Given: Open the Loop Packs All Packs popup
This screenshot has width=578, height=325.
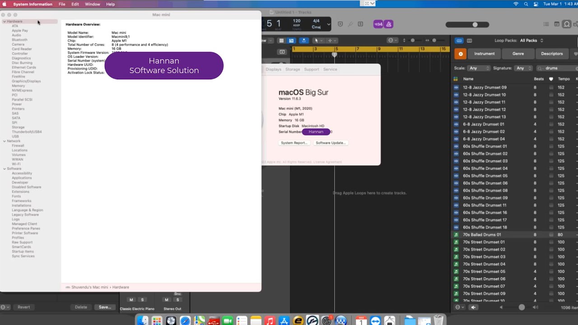Looking at the screenshot, I should pyautogui.click(x=532, y=41).
